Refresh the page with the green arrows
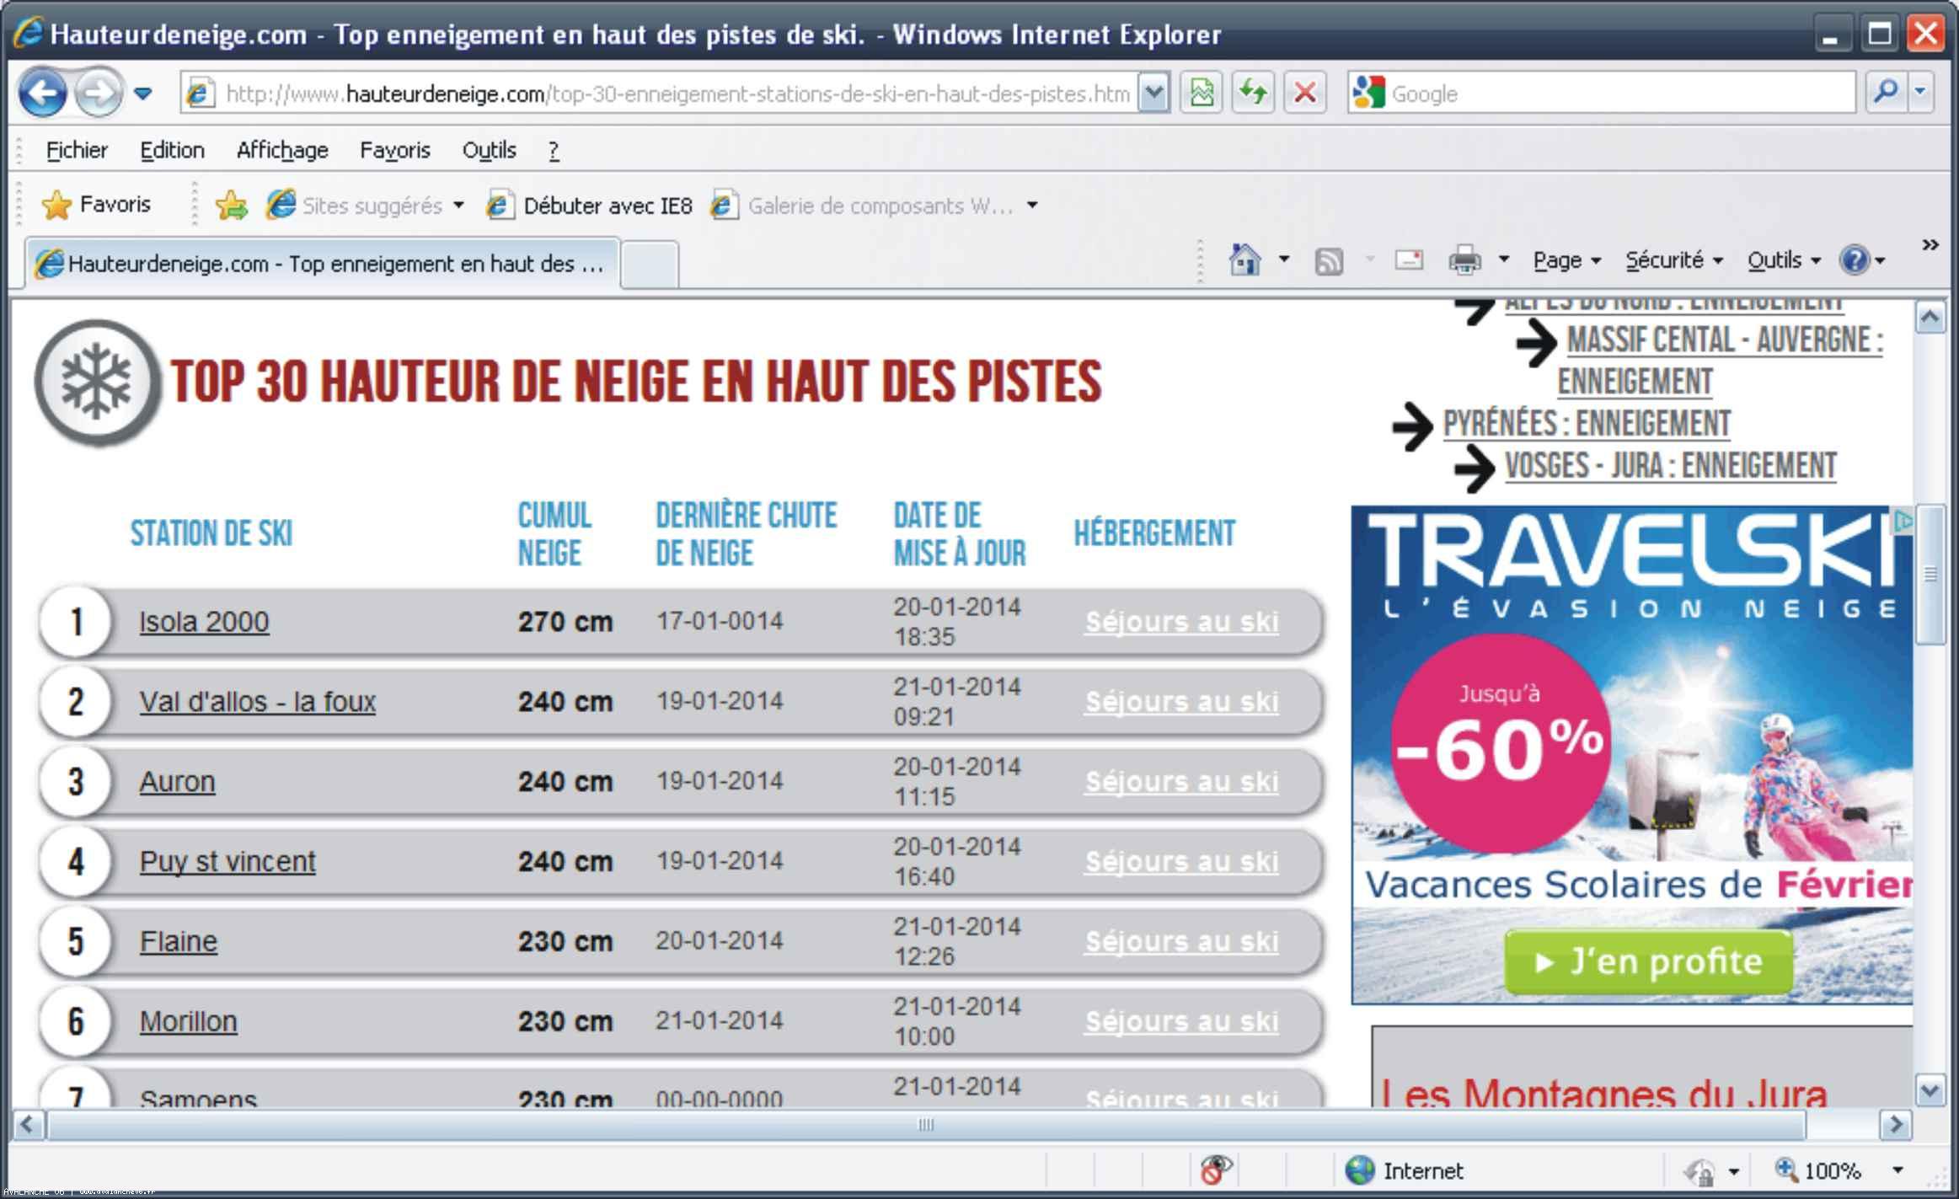 [x=1253, y=93]
